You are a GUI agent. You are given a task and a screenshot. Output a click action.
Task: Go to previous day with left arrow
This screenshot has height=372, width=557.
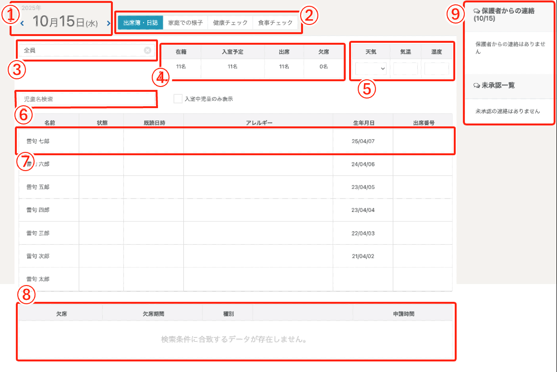pos(22,23)
